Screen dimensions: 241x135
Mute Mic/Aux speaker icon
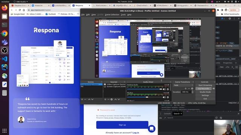tap(164, 97)
